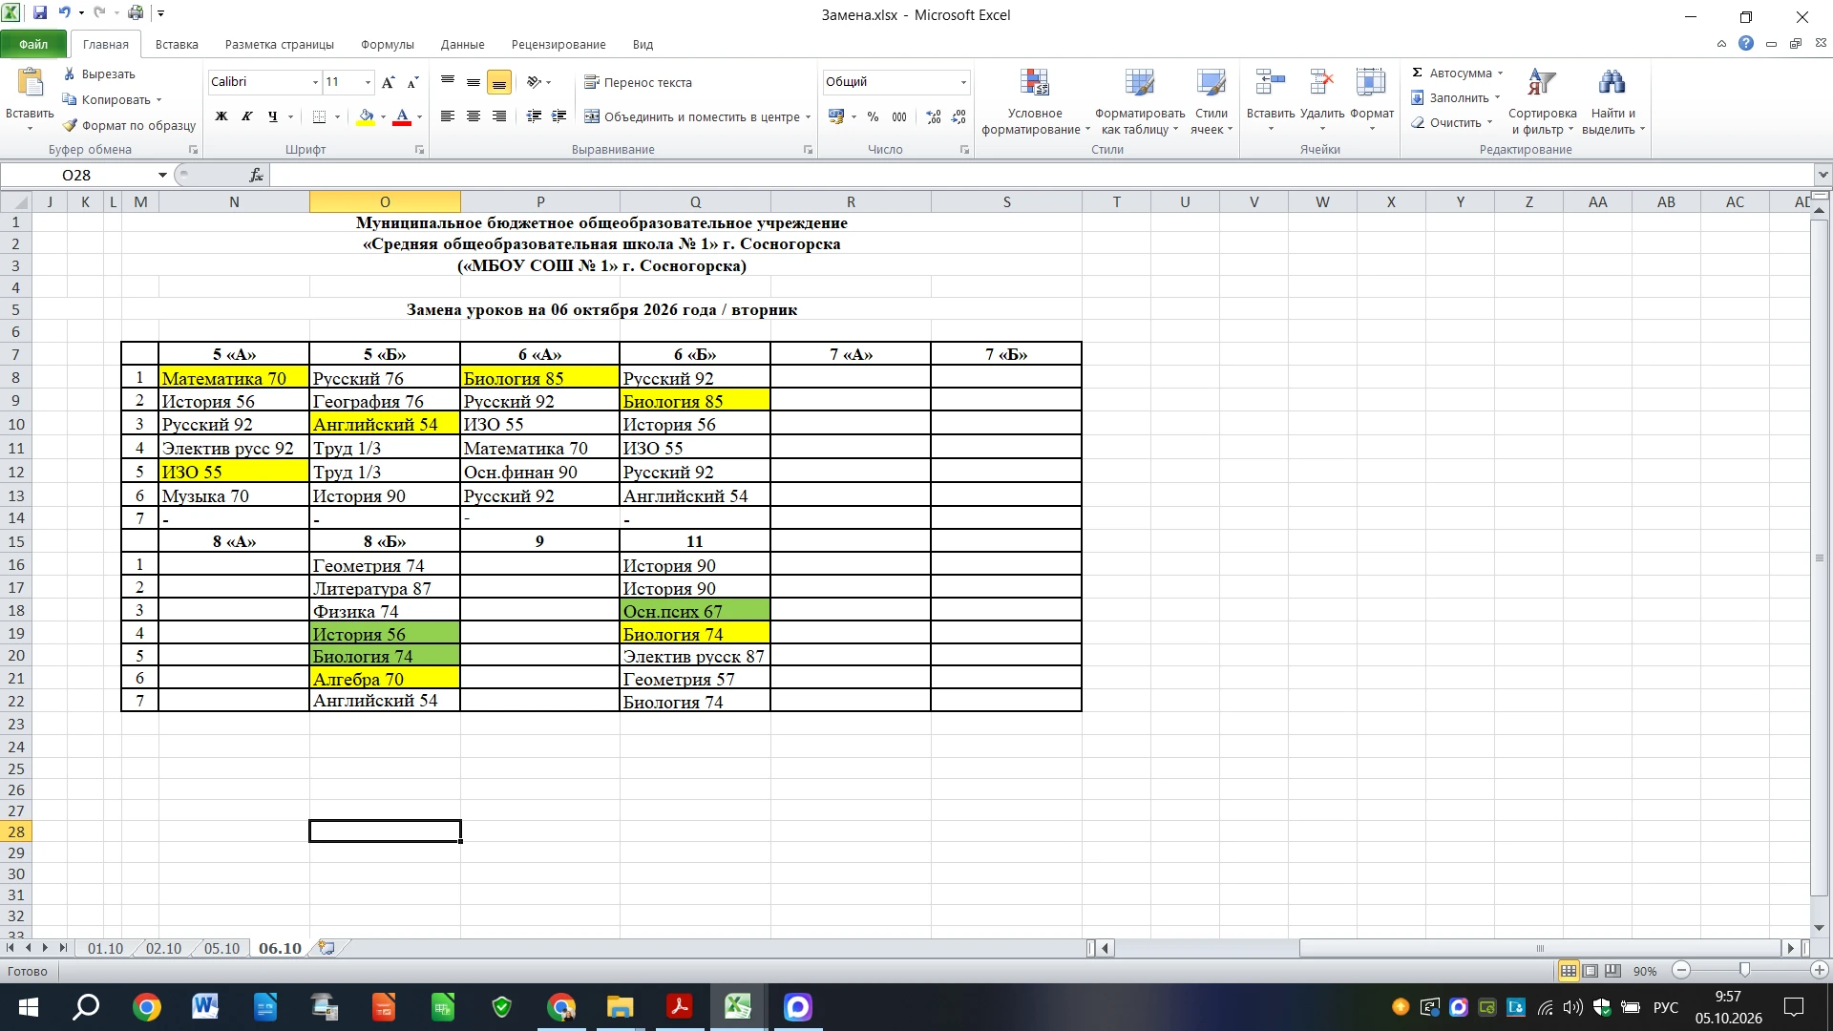Click the formula bar input field
The height and width of the screenshot is (1031, 1833).
pyautogui.click(x=1041, y=175)
